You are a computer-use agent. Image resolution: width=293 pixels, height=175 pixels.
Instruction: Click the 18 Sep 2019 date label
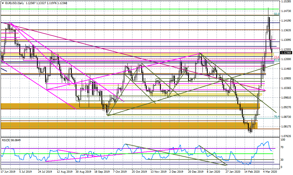(x=102, y=172)
